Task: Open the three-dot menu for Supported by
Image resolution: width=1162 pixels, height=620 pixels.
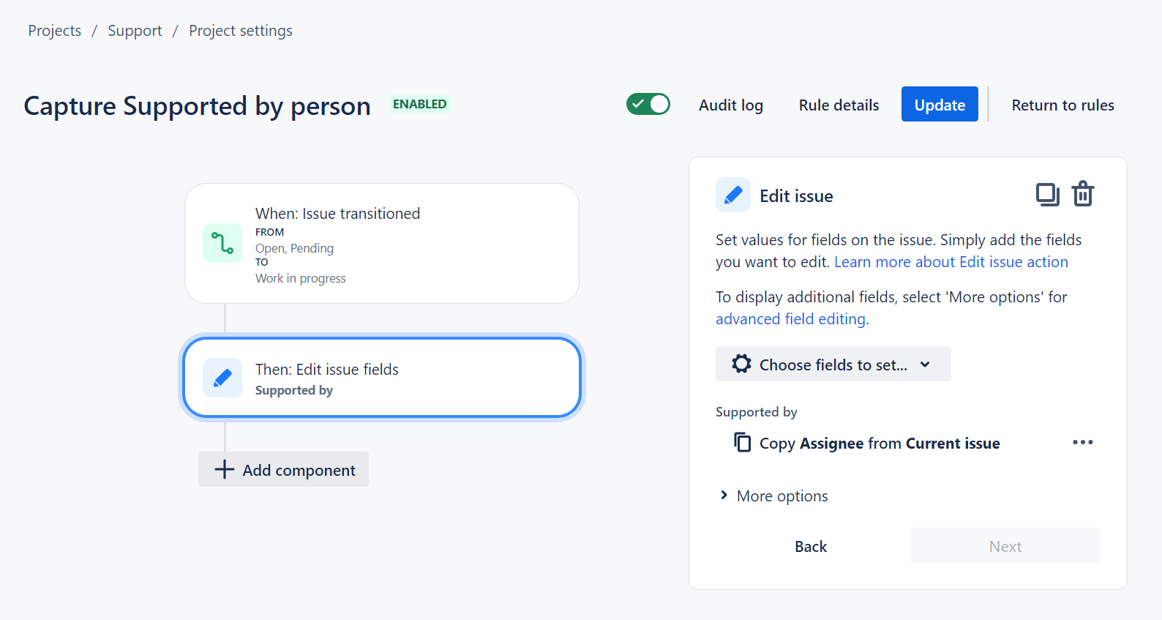Action: 1082,442
